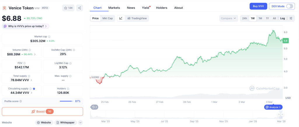Click the Market cap info icon

pyautogui.click(x=49, y=36)
